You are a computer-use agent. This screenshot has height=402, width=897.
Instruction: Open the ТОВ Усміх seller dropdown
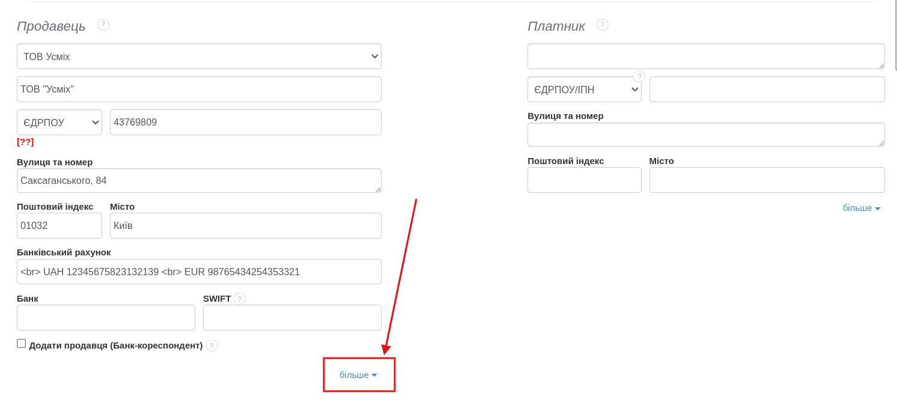[x=199, y=56]
